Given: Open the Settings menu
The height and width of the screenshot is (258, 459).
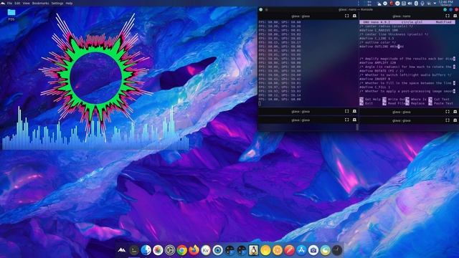Looking at the screenshot, I should pyautogui.click(x=57, y=3).
